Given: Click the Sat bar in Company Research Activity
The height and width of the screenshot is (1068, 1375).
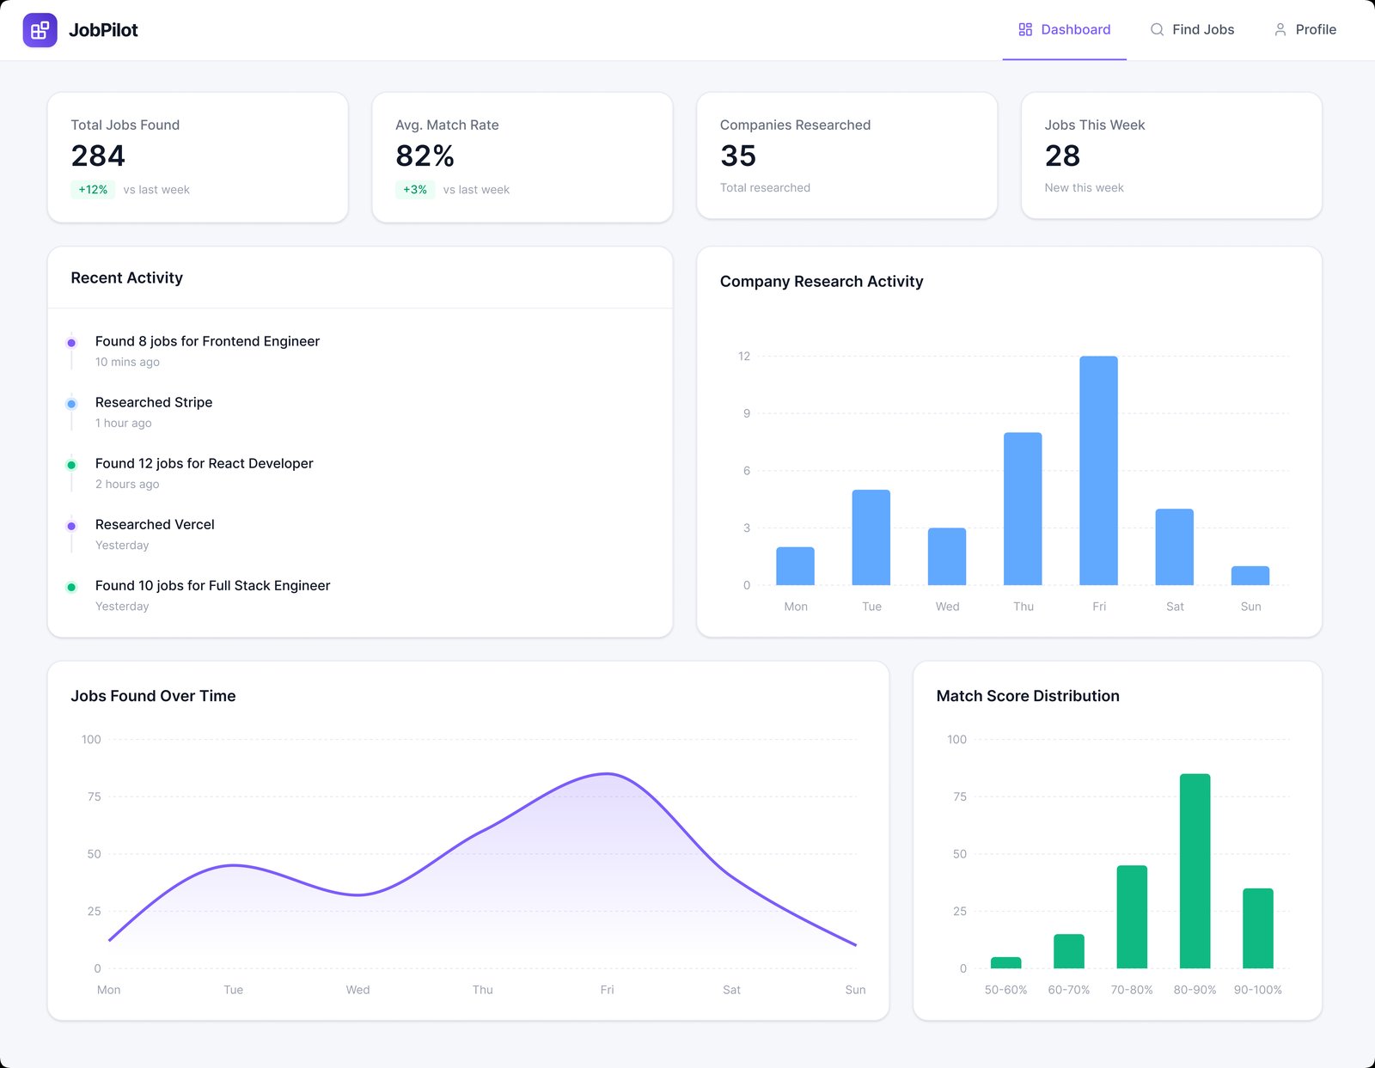Looking at the screenshot, I should click(x=1175, y=547).
